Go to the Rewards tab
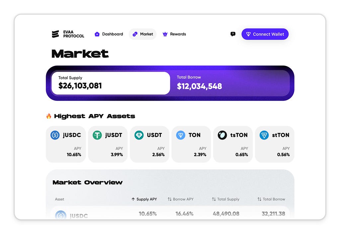340x234 pixels. tap(174, 34)
